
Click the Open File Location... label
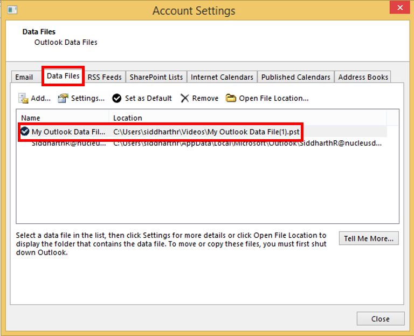pyautogui.click(x=274, y=98)
